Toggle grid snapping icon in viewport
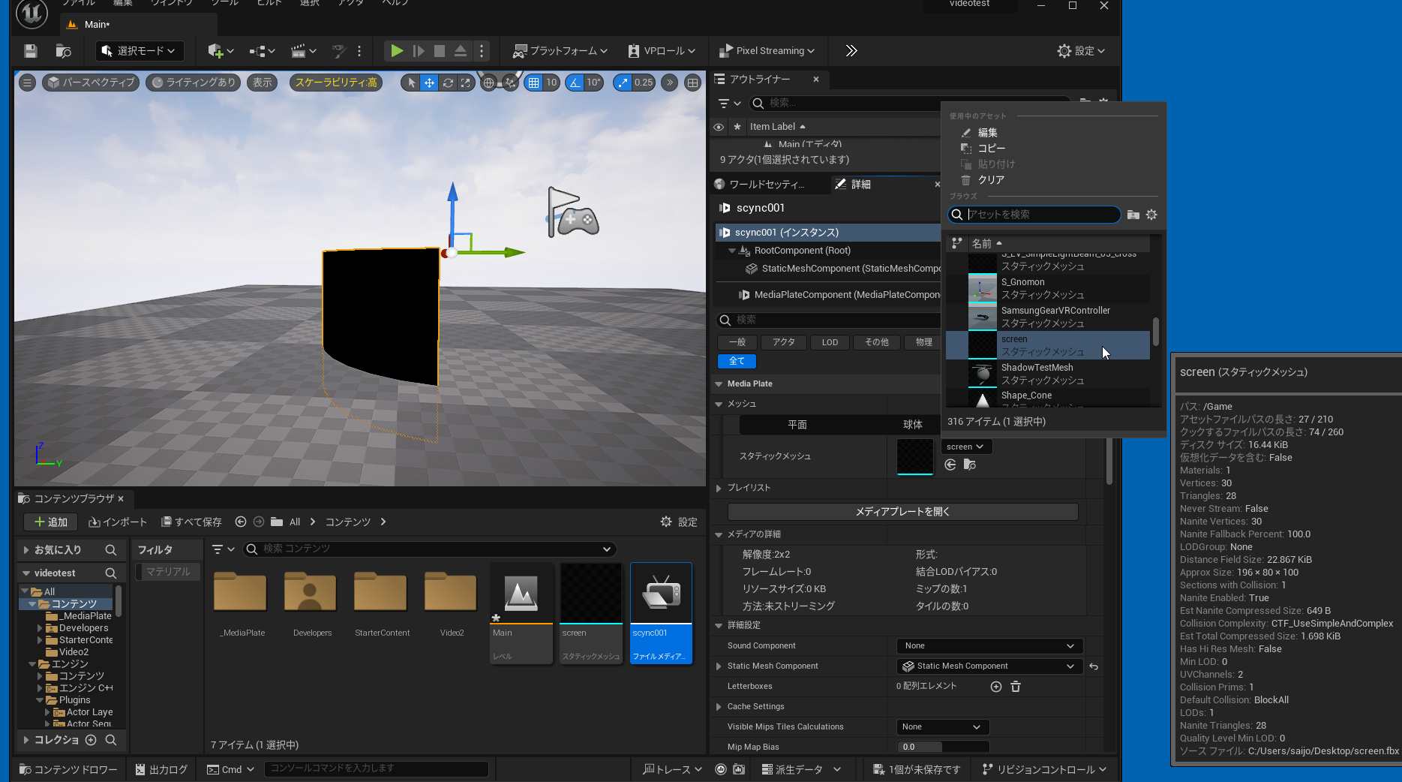 click(533, 83)
